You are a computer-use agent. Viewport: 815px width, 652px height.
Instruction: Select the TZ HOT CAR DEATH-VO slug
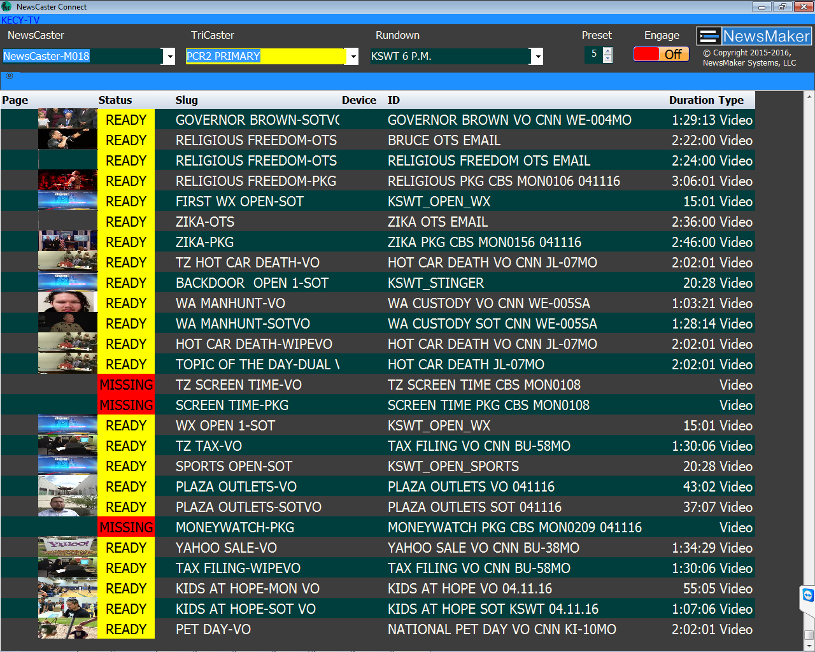248,262
